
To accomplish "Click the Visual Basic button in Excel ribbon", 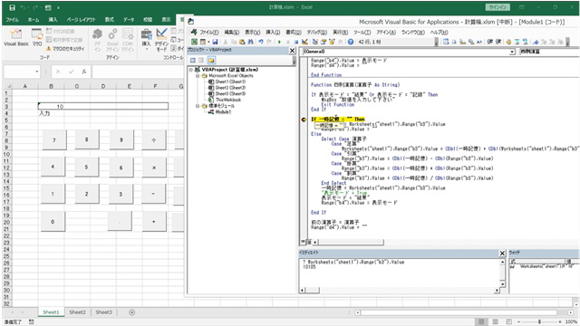I will pos(16,37).
